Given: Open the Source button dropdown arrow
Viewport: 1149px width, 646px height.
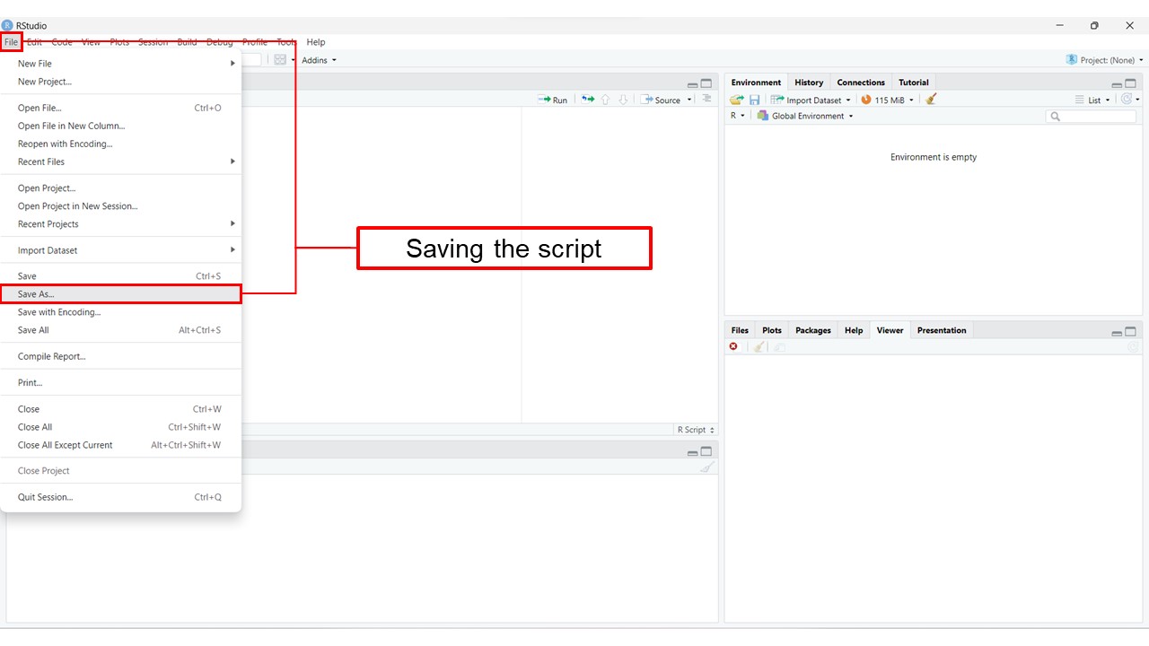Looking at the screenshot, I should point(689,100).
